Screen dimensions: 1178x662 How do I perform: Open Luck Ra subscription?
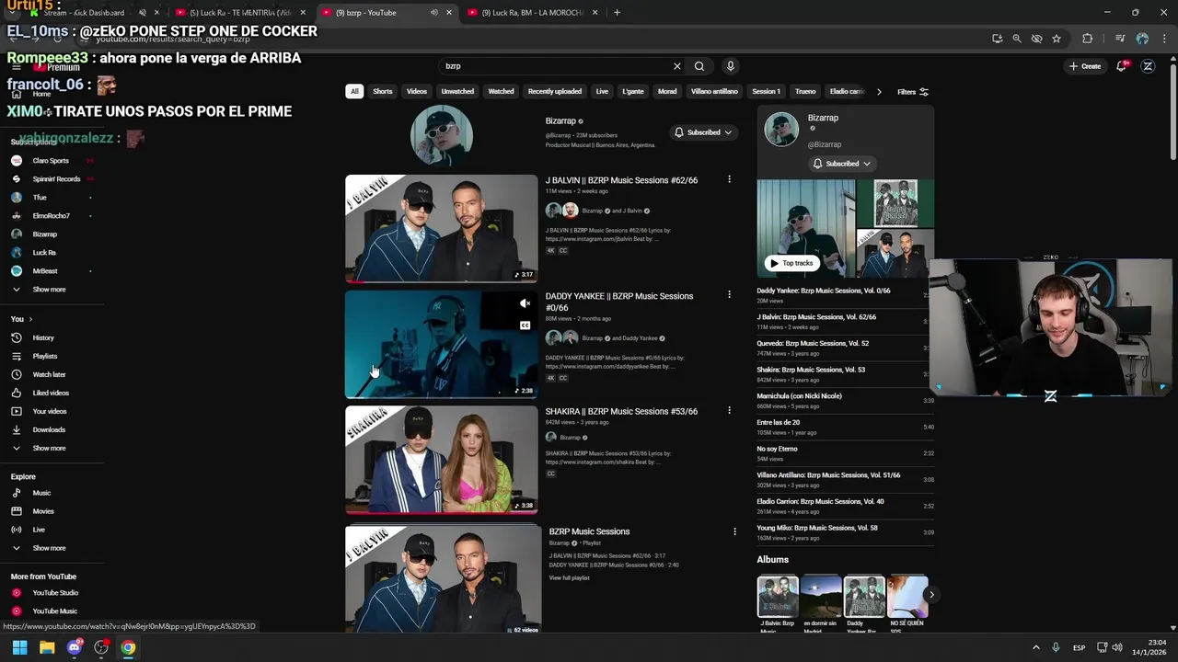44,253
